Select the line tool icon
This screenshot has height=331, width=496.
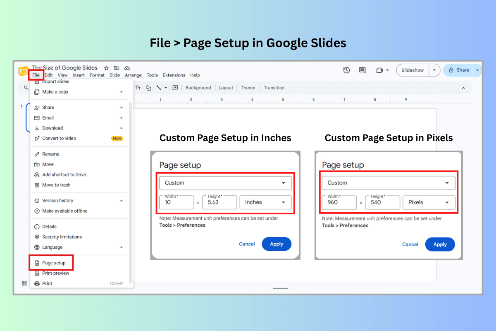coord(159,88)
